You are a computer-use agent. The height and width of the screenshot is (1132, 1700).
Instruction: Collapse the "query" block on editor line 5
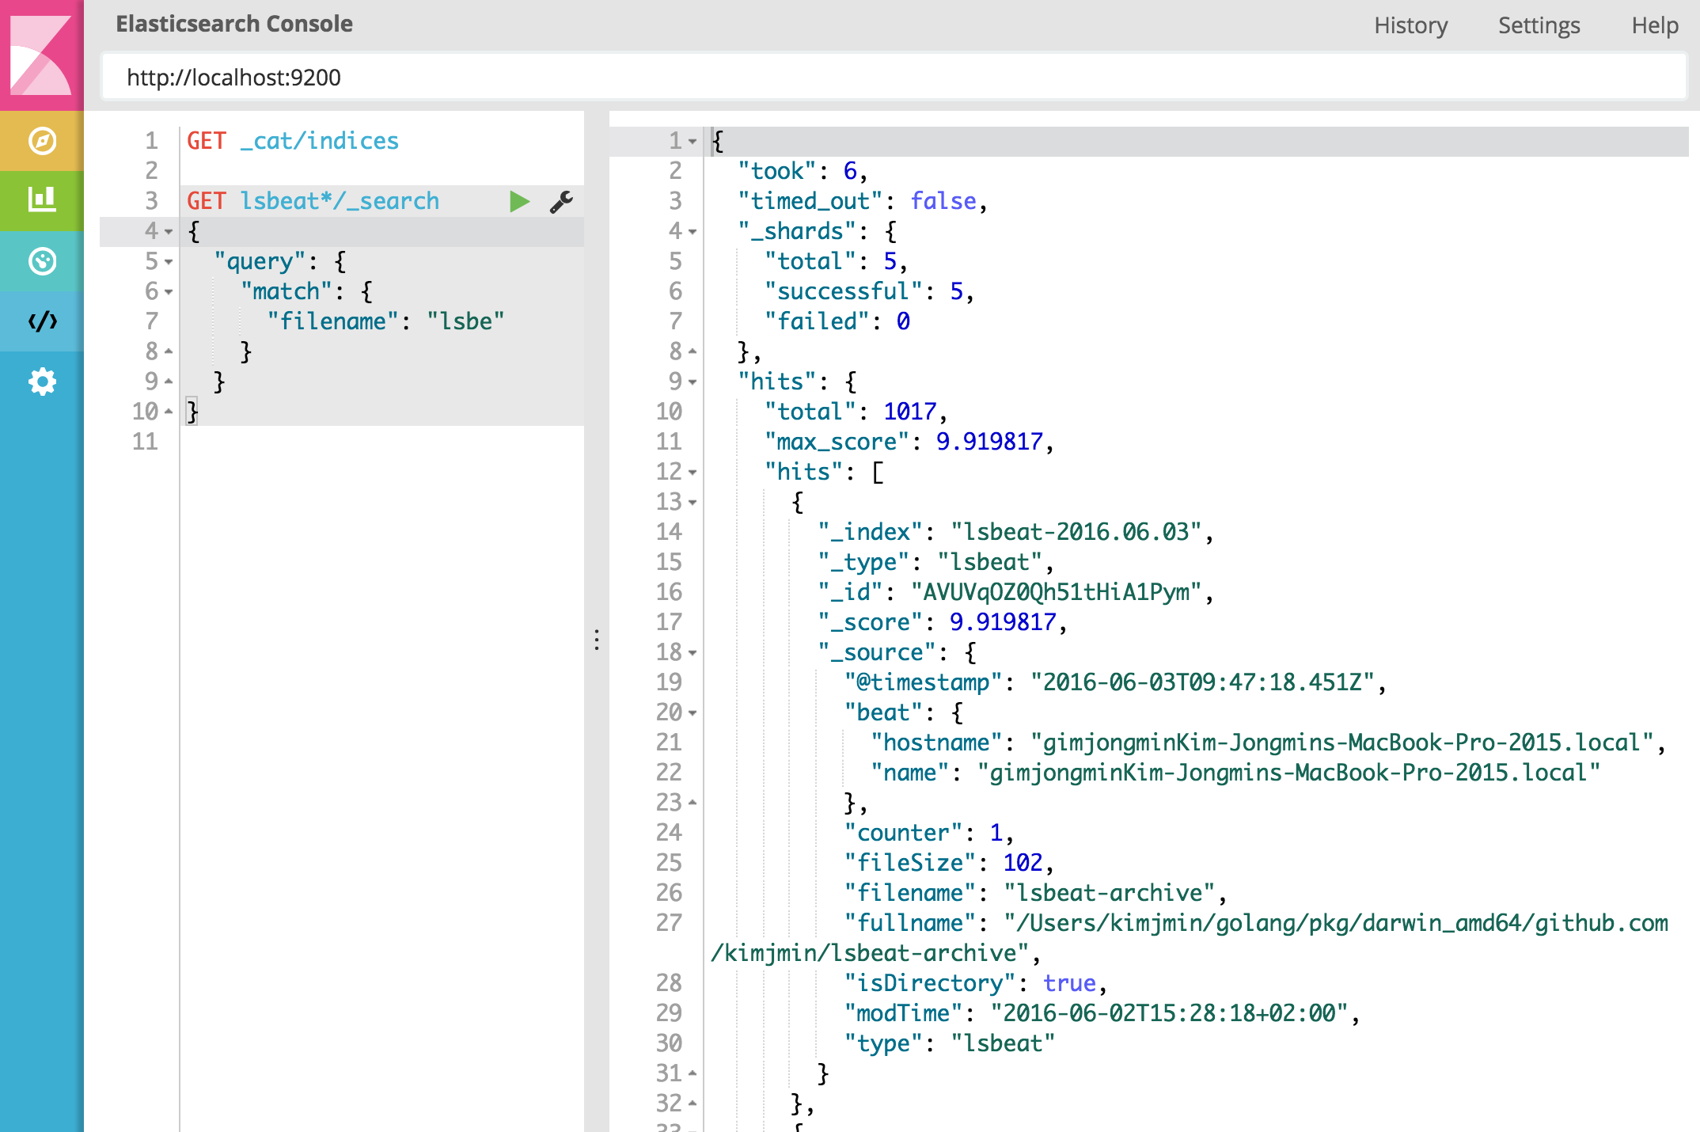coord(169,262)
